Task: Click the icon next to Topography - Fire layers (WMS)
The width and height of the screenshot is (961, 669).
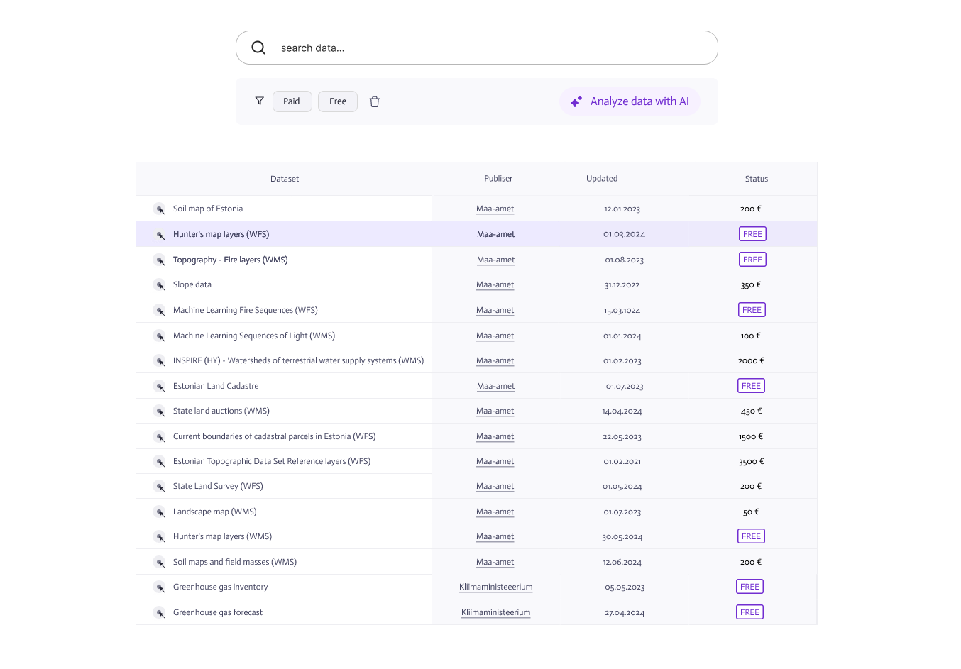Action: click(x=160, y=260)
